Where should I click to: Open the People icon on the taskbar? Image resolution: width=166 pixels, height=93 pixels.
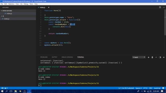[138, 91]
